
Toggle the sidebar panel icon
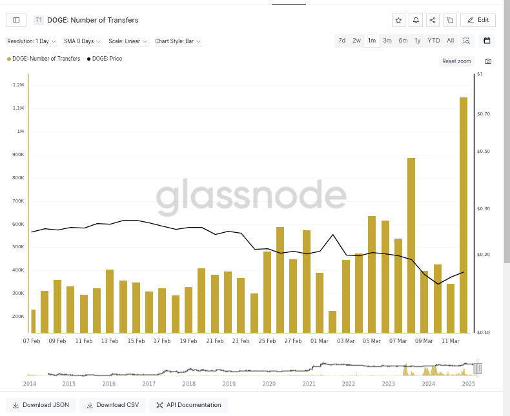coord(16,20)
